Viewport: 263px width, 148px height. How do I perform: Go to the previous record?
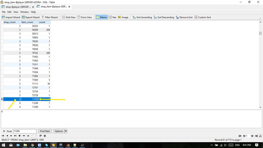pos(7,136)
